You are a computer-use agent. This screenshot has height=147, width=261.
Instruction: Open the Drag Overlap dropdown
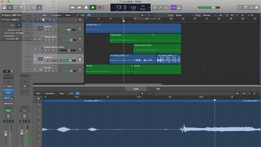209,15
